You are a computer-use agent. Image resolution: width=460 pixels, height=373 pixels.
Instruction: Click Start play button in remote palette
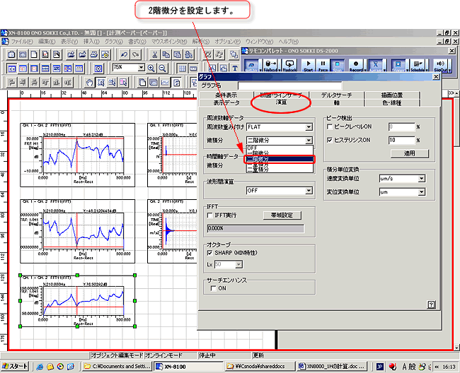[308, 66]
